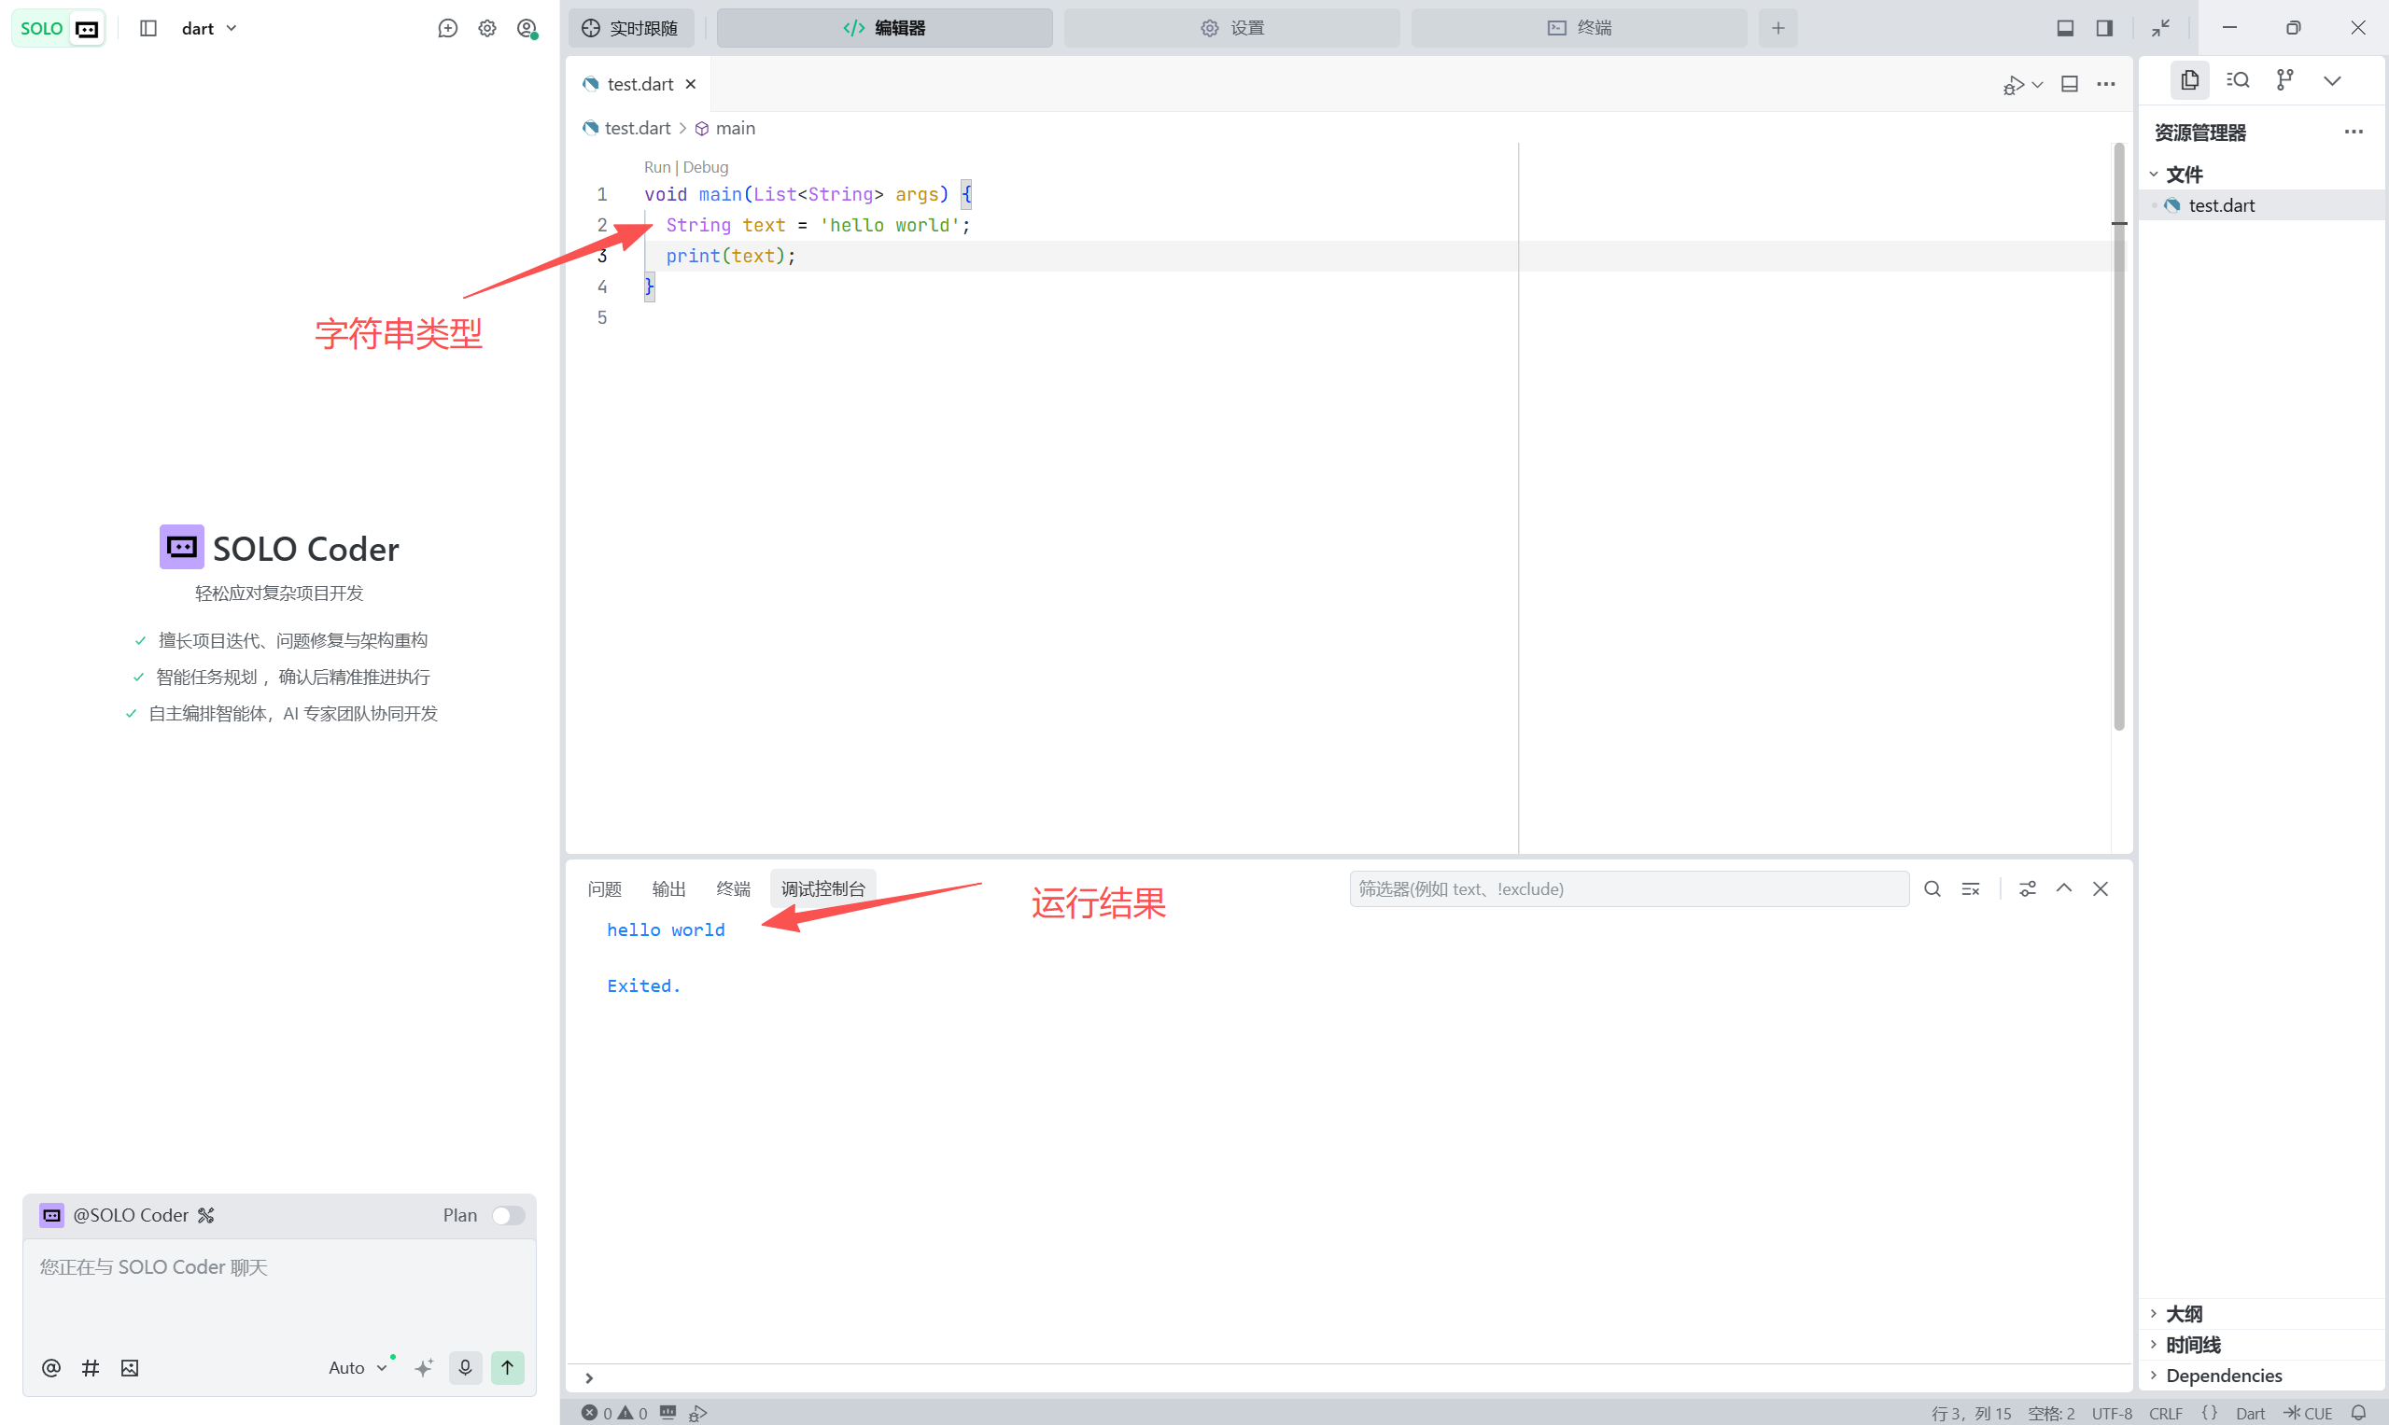Toggle the Plan mode switch

pyautogui.click(x=507, y=1215)
